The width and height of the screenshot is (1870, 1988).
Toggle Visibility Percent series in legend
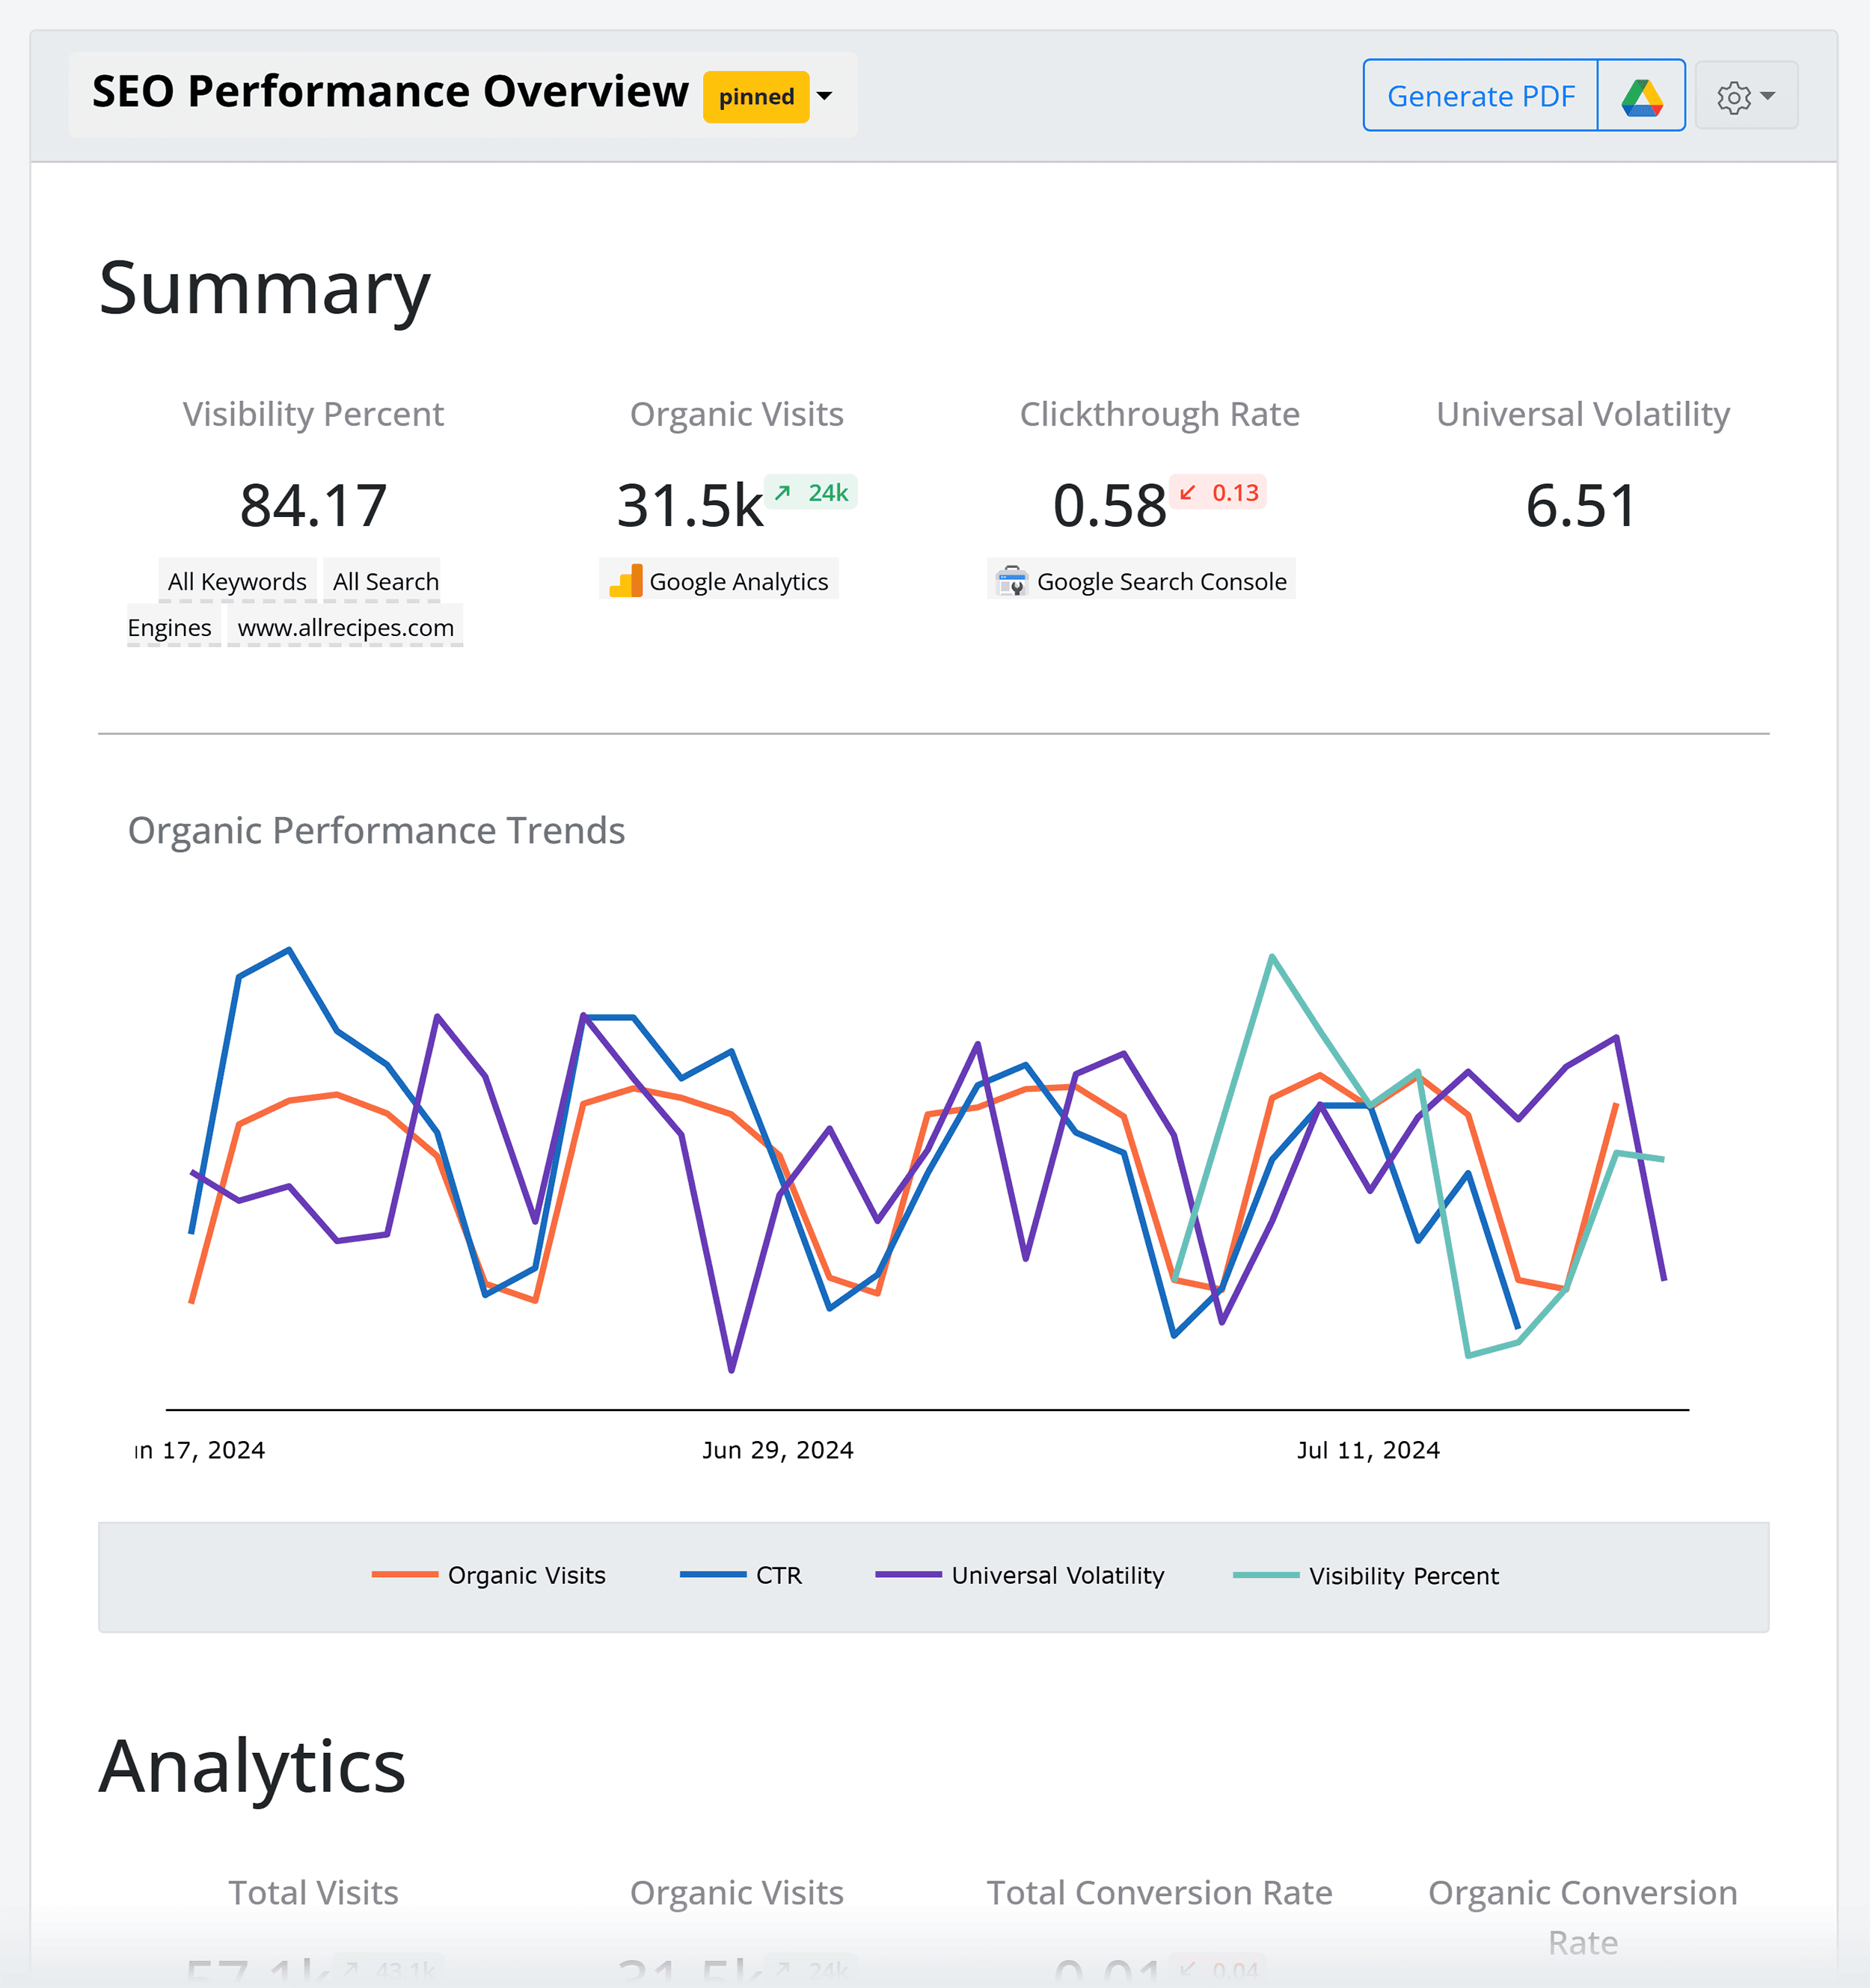1367,1575
